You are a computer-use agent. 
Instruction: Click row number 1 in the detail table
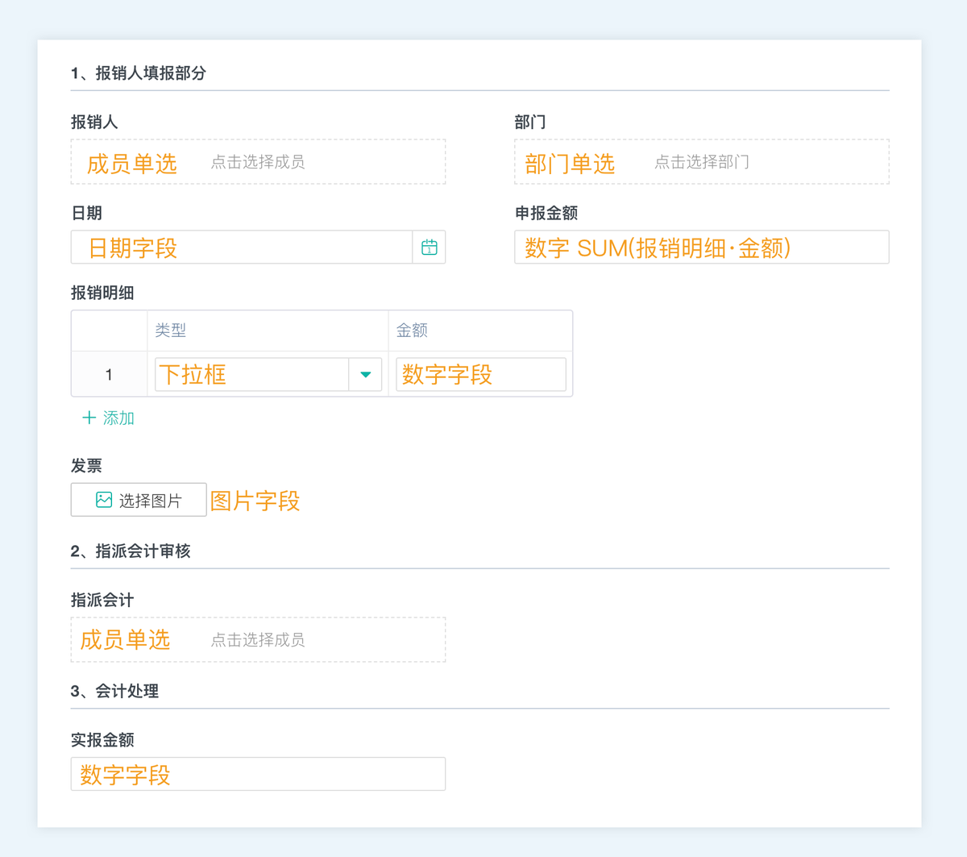click(109, 374)
